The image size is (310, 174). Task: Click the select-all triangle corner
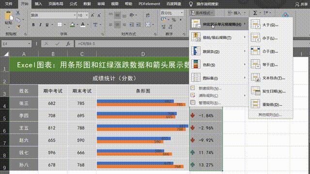click(x=6, y=54)
